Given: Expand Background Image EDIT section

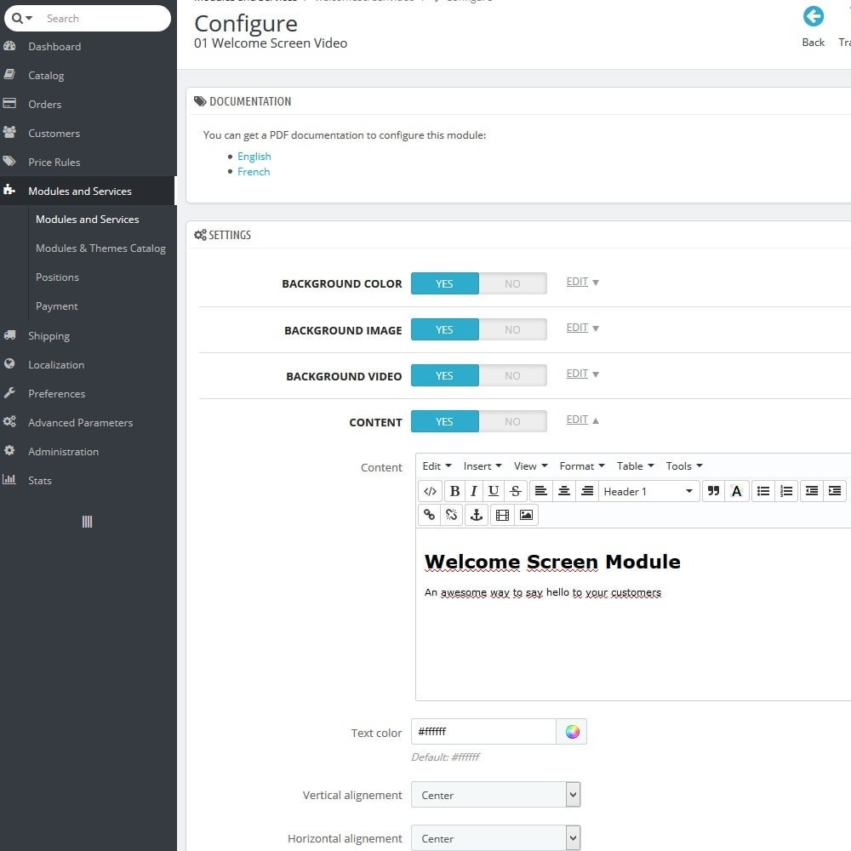Looking at the screenshot, I should pos(582,328).
